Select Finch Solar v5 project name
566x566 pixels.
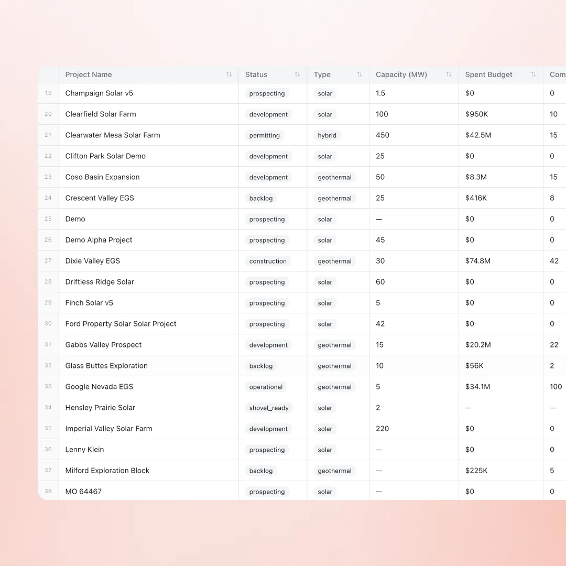[x=89, y=302]
